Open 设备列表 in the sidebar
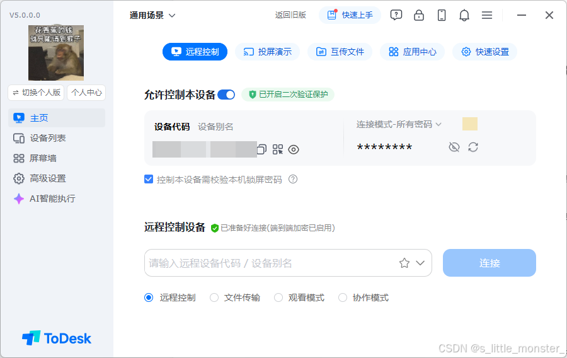The image size is (567, 358). [x=57, y=138]
